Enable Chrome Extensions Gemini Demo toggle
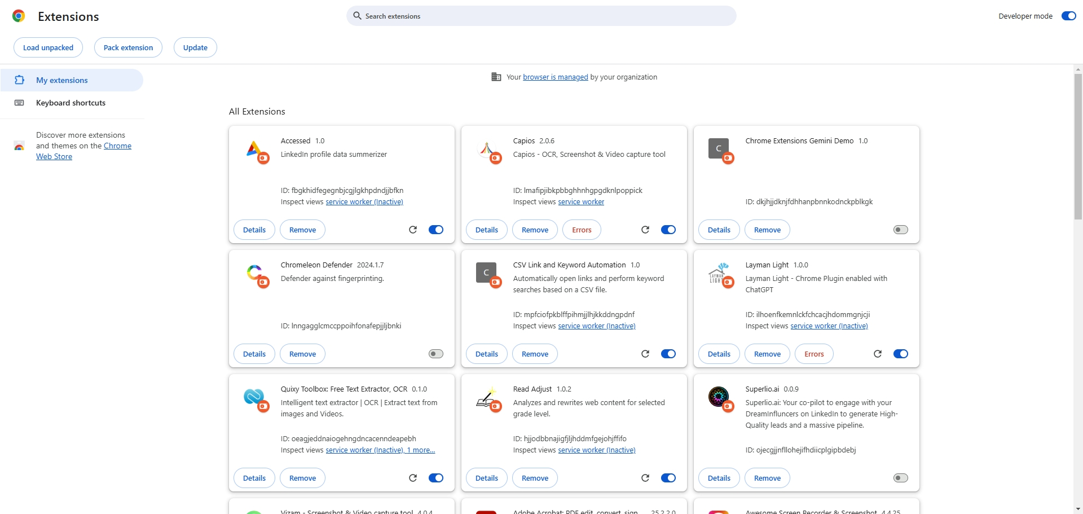The width and height of the screenshot is (1083, 514). pyautogui.click(x=901, y=230)
